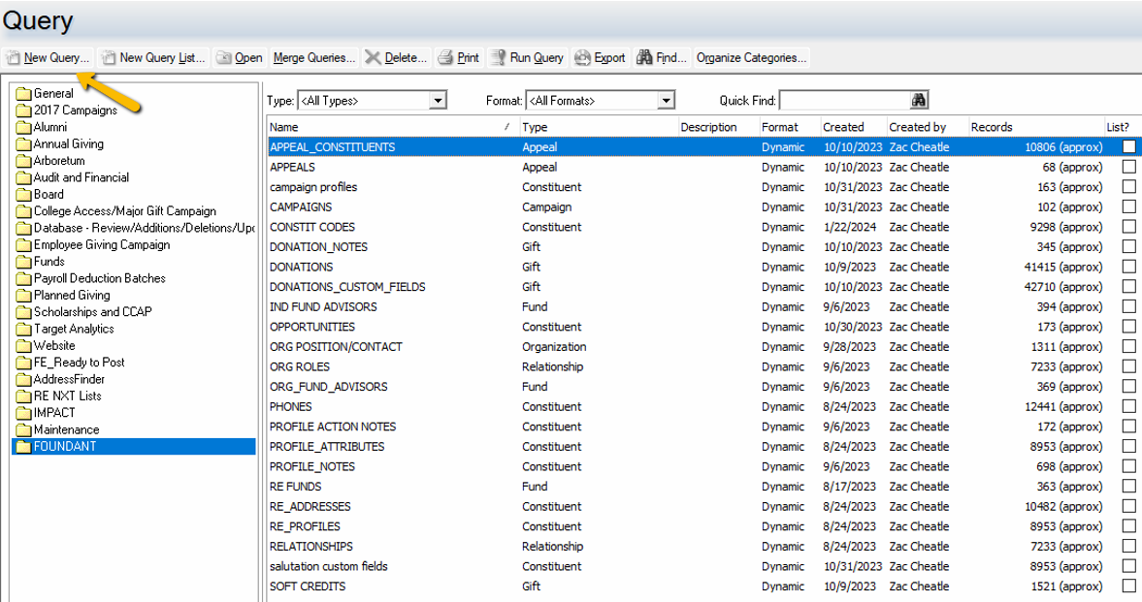Click Merge Queries button

point(313,58)
